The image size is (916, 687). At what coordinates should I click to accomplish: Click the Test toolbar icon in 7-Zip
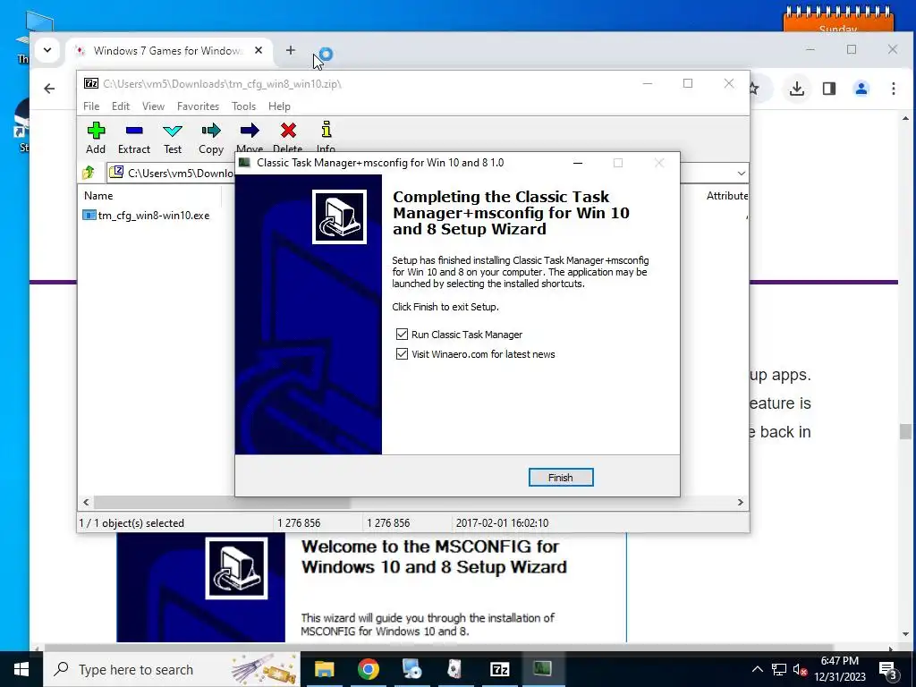click(x=173, y=138)
